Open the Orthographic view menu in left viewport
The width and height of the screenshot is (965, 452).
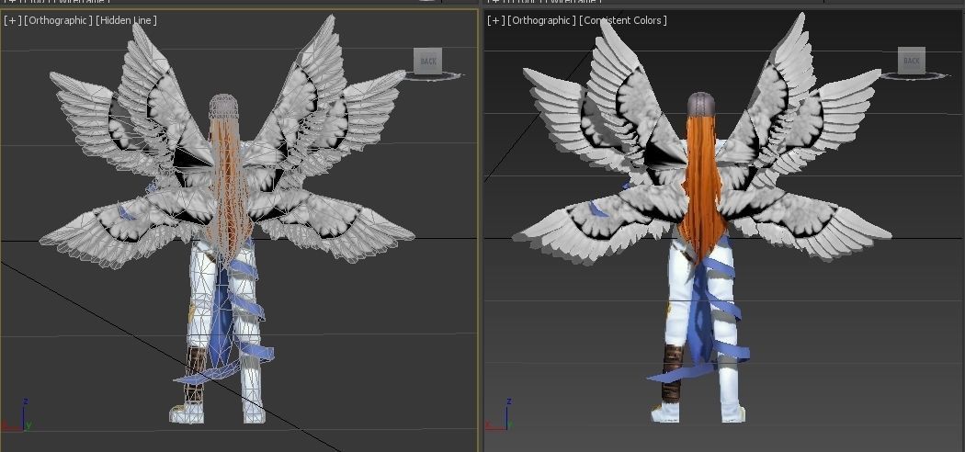point(59,20)
